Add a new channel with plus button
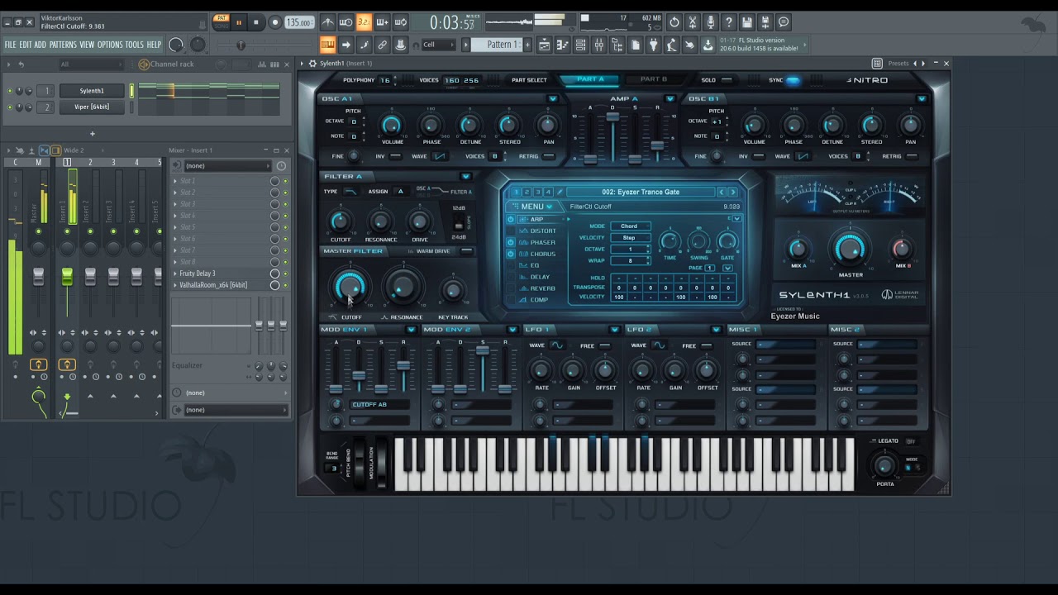The image size is (1058, 595). 92,133
